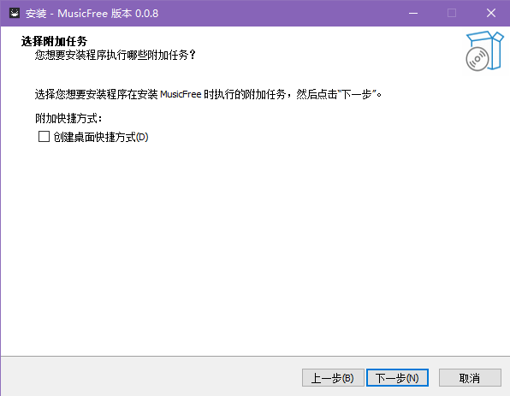Enable the 创建桌面快捷方式(D) checkbox
This screenshot has width=510, height=396.
click(44, 137)
